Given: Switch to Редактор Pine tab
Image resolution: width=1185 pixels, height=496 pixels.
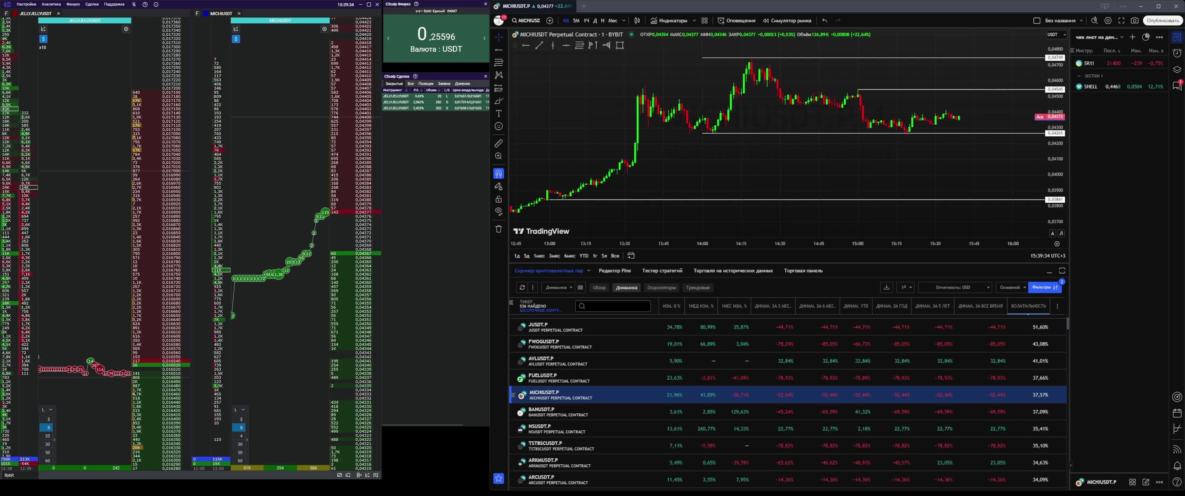Looking at the screenshot, I should (x=615, y=270).
